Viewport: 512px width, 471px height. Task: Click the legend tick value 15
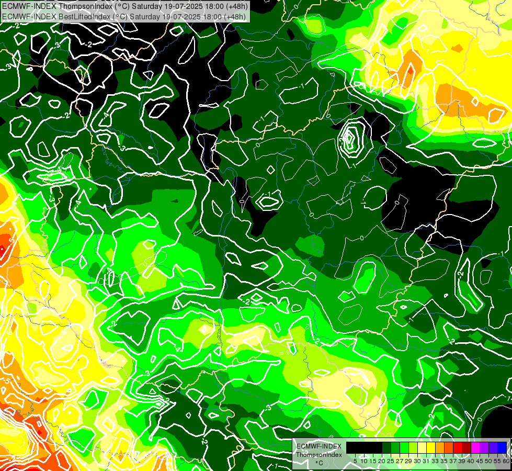click(x=373, y=461)
